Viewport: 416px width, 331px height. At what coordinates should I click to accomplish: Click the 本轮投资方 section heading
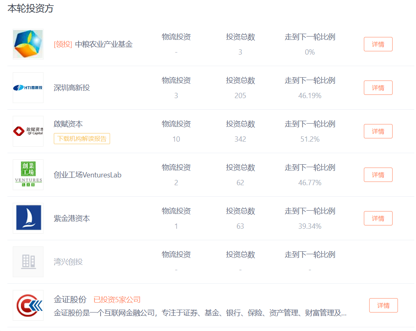tap(30, 9)
